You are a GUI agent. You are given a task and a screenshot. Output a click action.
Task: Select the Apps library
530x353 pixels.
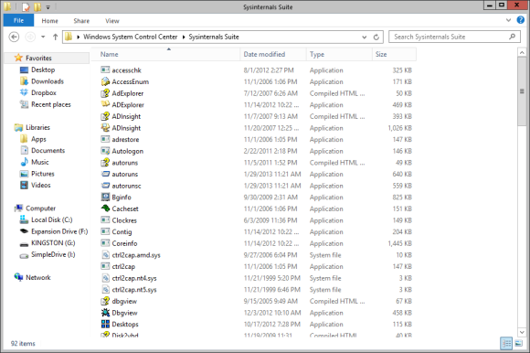tap(38, 139)
